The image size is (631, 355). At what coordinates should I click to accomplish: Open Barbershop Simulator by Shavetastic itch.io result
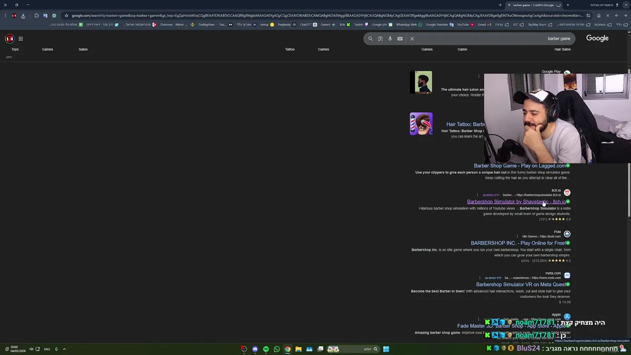point(516,202)
